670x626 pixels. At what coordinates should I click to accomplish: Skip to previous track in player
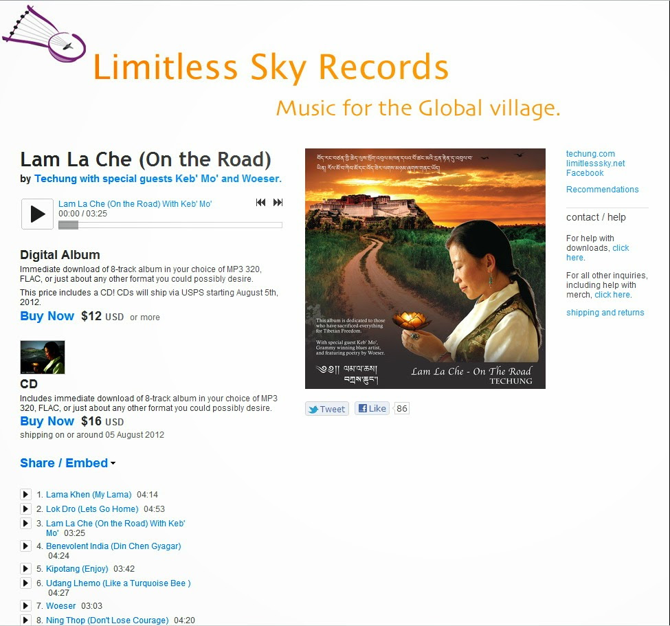260,203
